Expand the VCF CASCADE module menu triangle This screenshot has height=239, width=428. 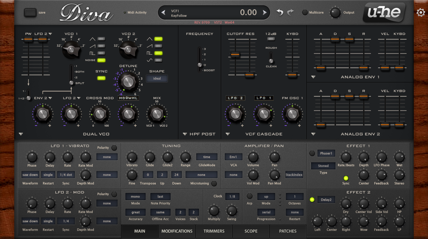click(x=228, y=134)
